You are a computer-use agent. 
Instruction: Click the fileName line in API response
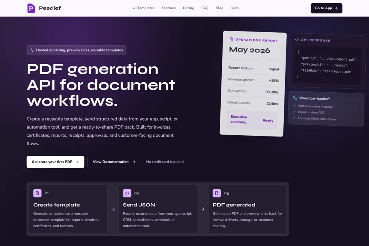pyautogui.click(x=326, y=71)
